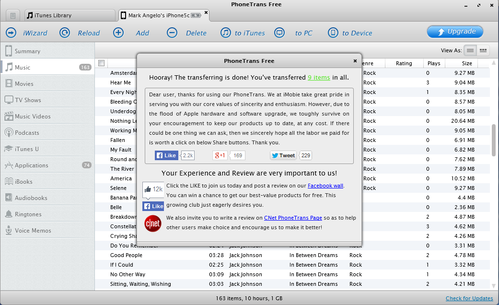Switch to list view mode
The image size is (499, 305).
coord(470,50)
